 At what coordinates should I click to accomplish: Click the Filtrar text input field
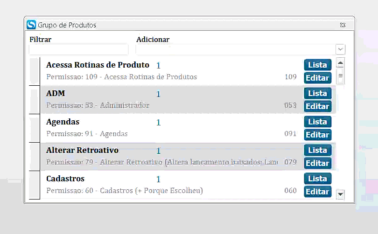tap(78, 49)
